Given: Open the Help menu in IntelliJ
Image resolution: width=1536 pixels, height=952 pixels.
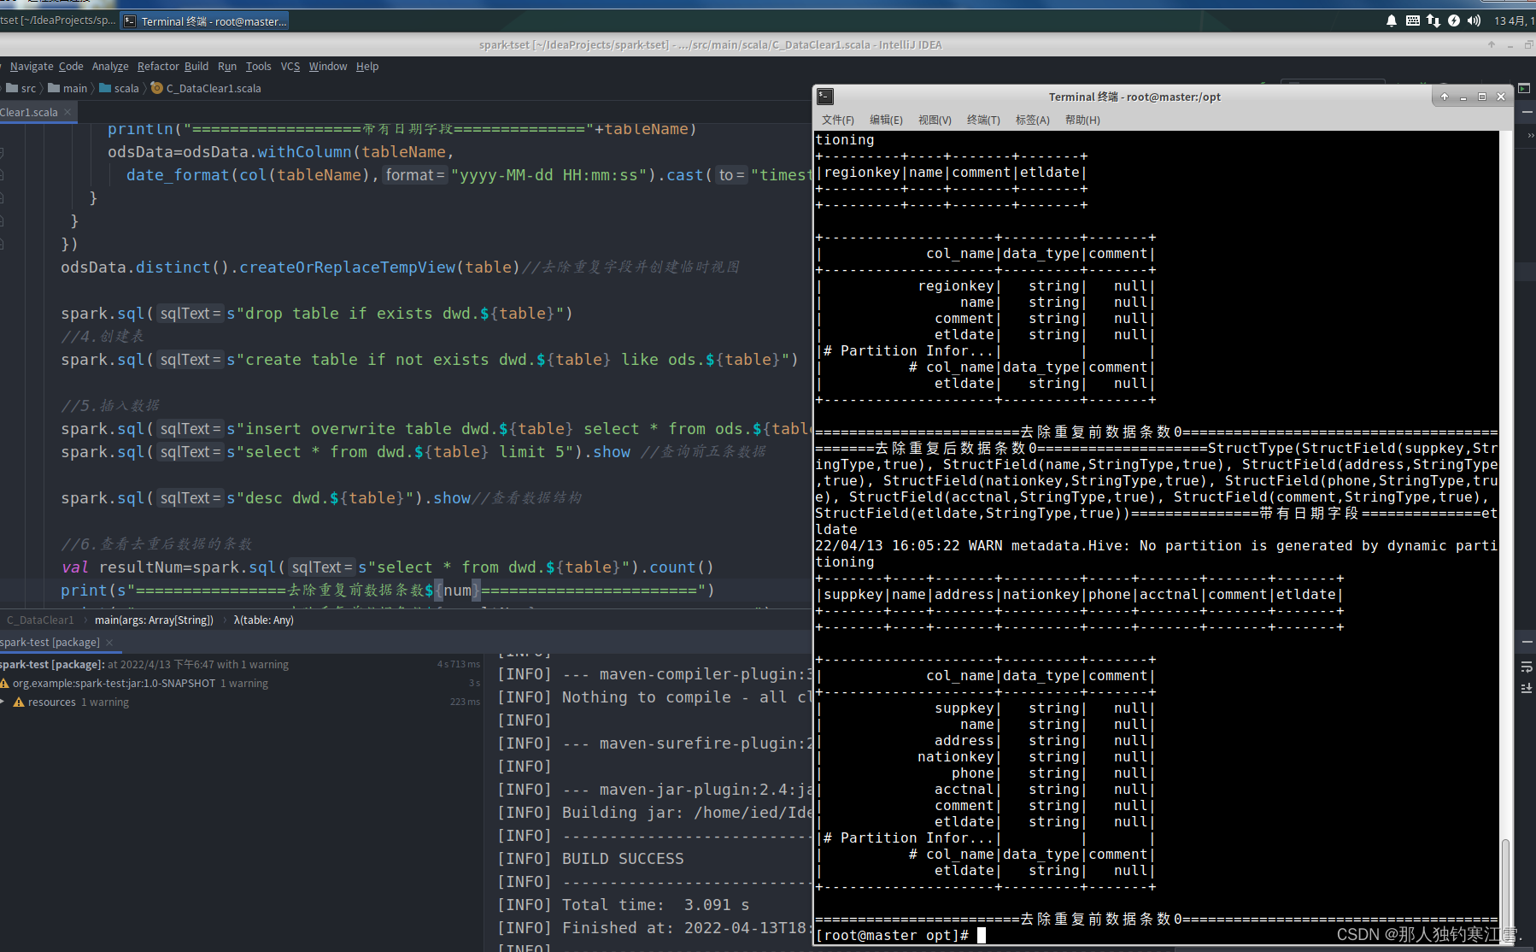Looking at the screenshot, I should [367, 67].
